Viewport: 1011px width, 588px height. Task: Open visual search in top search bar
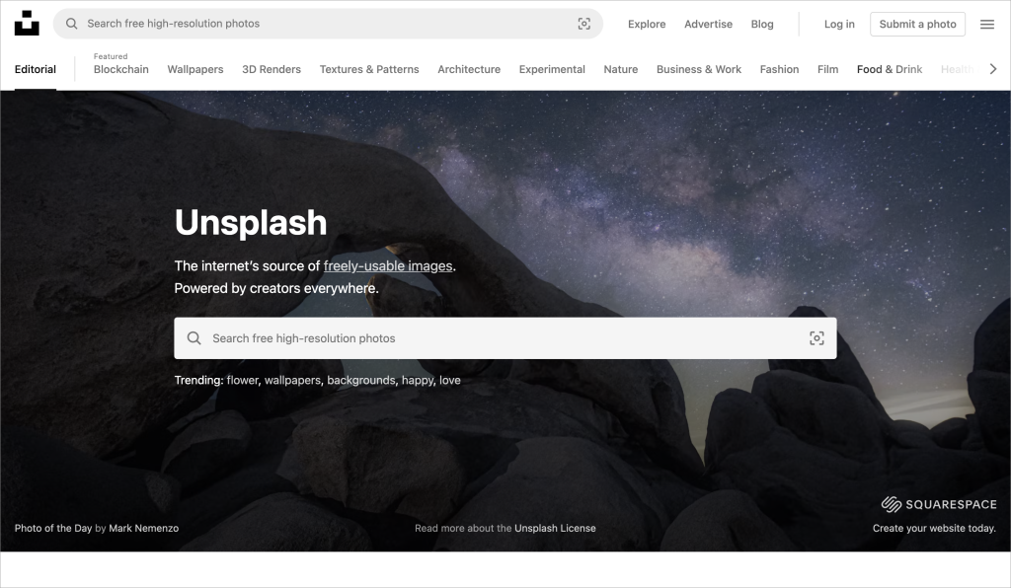tap(583, 24)
